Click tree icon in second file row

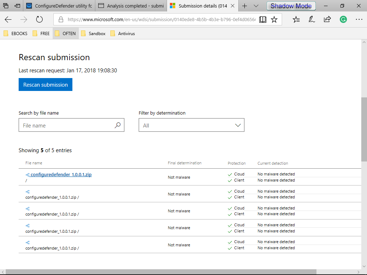pyautogui.click(x=28, y=192)
